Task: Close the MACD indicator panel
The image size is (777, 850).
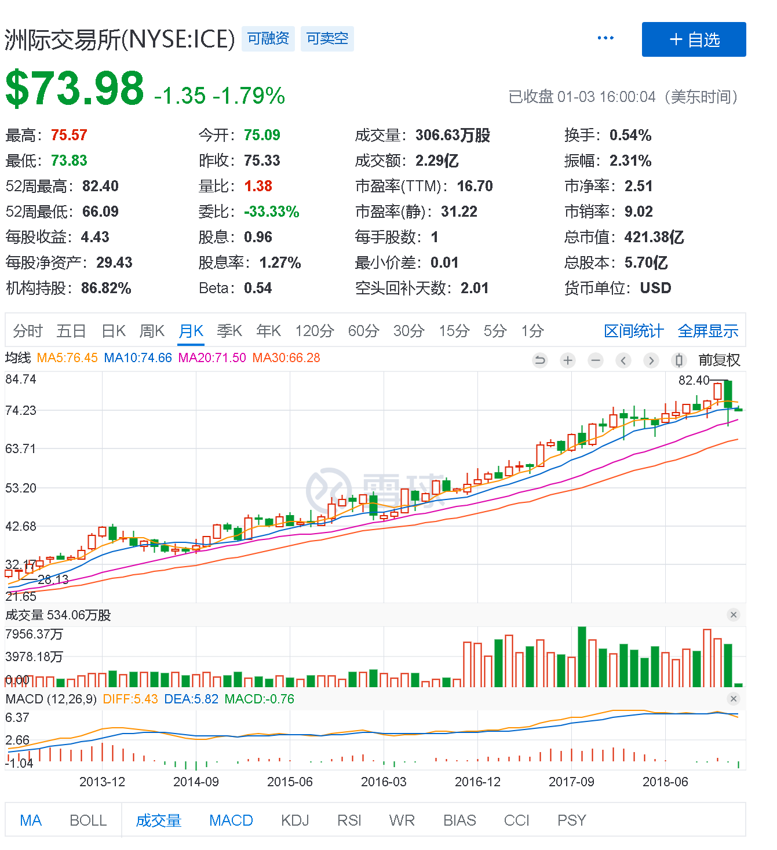Action: click(x=734, y=699)
